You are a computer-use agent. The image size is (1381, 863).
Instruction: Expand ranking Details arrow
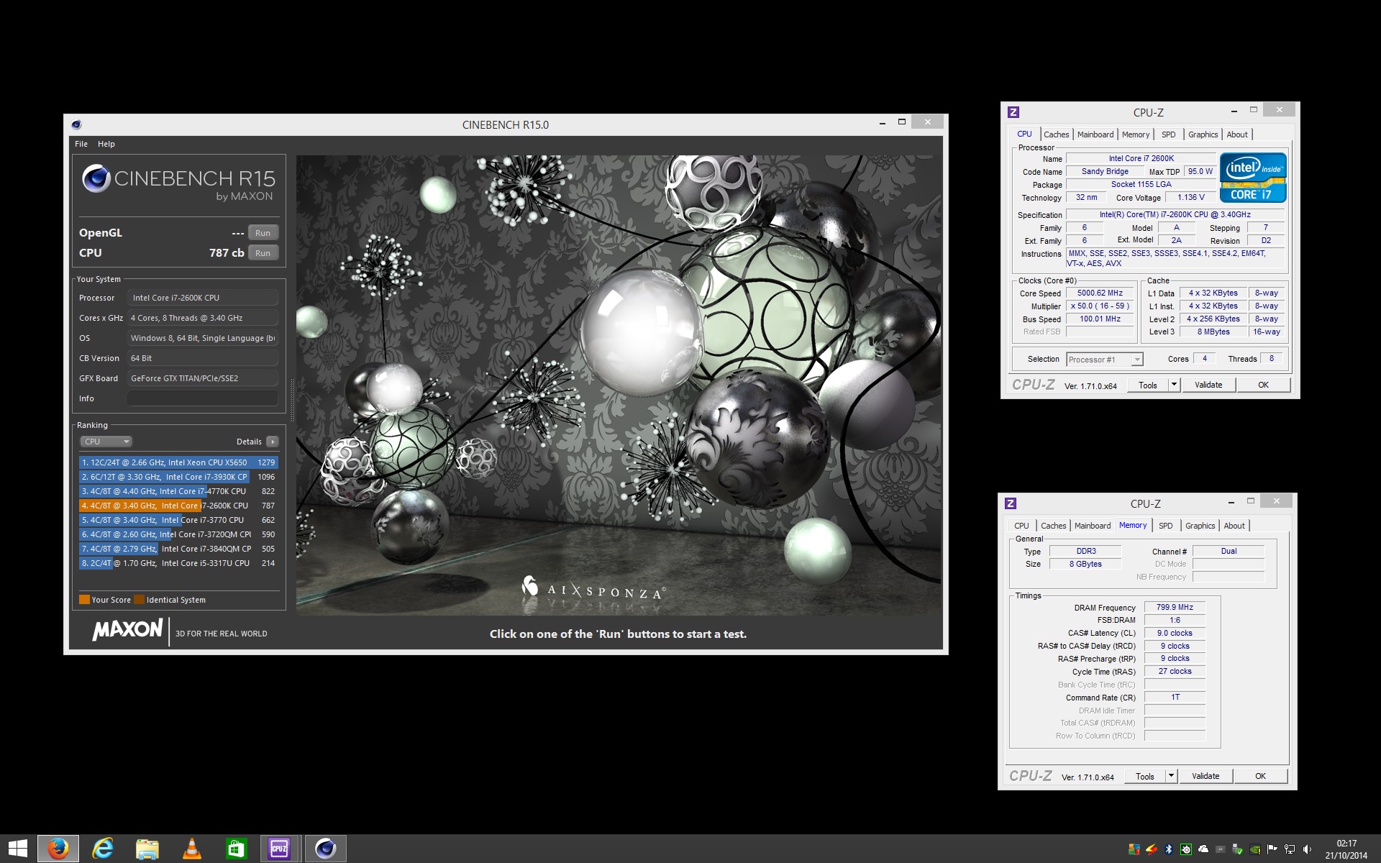(x=272, y=442)
